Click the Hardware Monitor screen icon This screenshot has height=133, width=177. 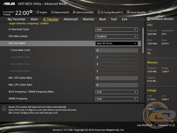149,19
